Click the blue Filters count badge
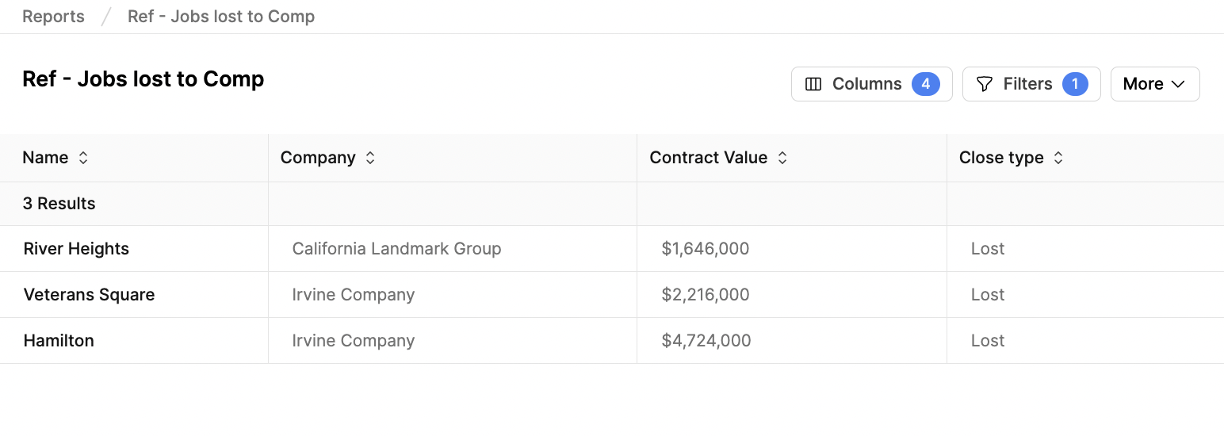The image size is (1224, 436). 1075,84
